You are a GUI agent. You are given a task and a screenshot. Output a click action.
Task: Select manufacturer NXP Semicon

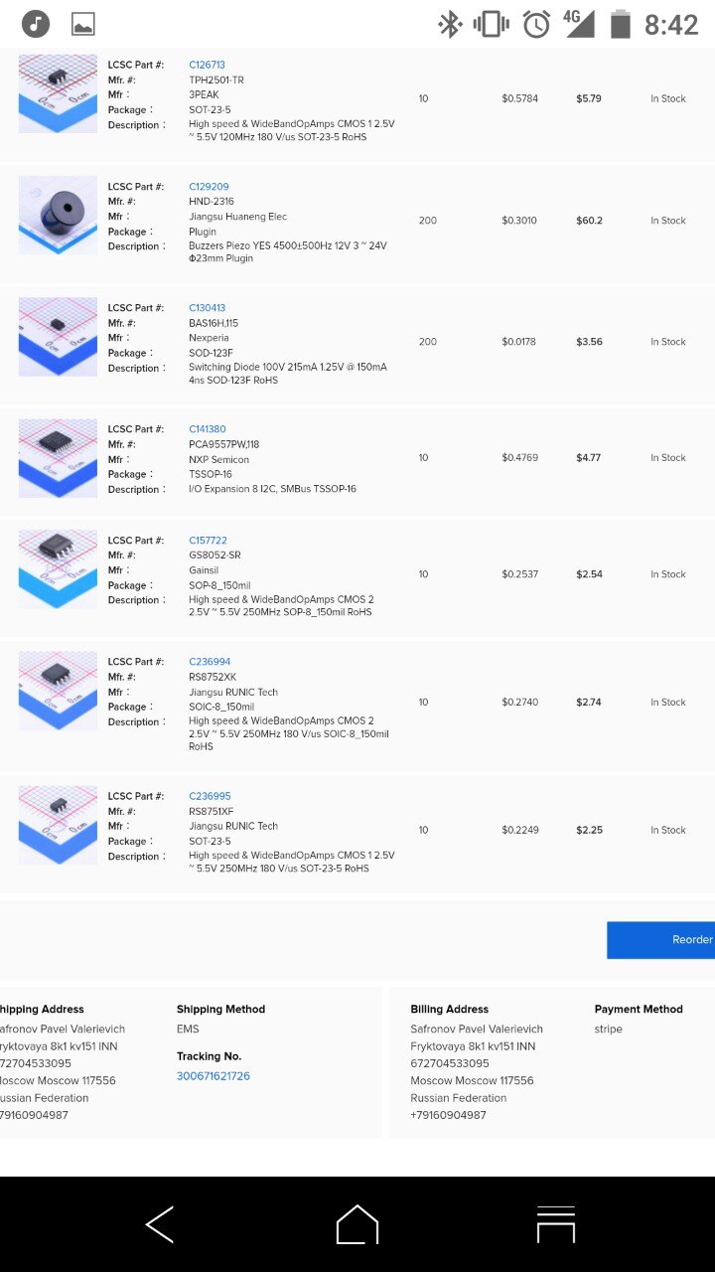[x=218, y=459]
